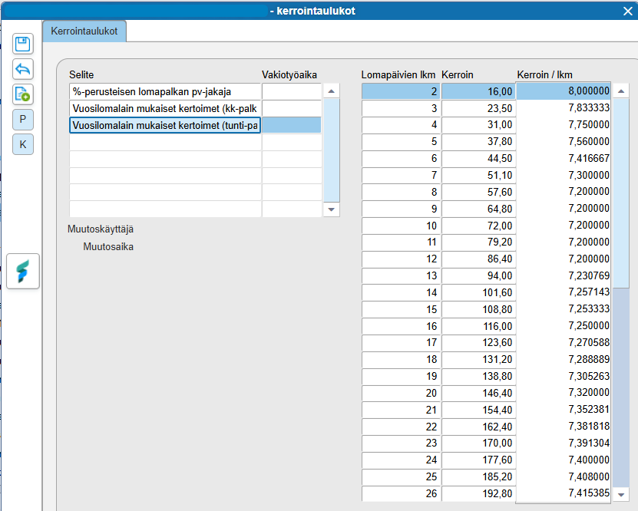Click the P toolbar button
This screenshot has width=638, height=511.
[23, 120]
